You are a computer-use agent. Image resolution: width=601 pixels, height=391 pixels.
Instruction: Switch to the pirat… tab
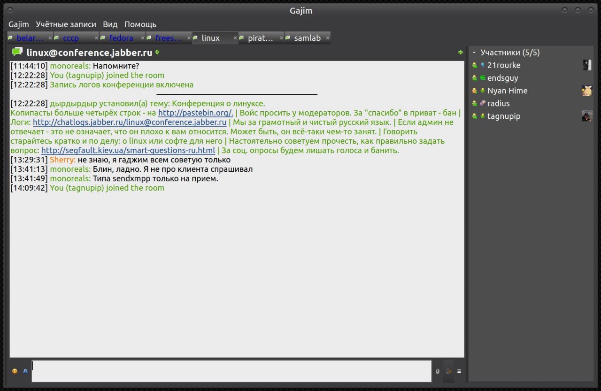(261, 38)
